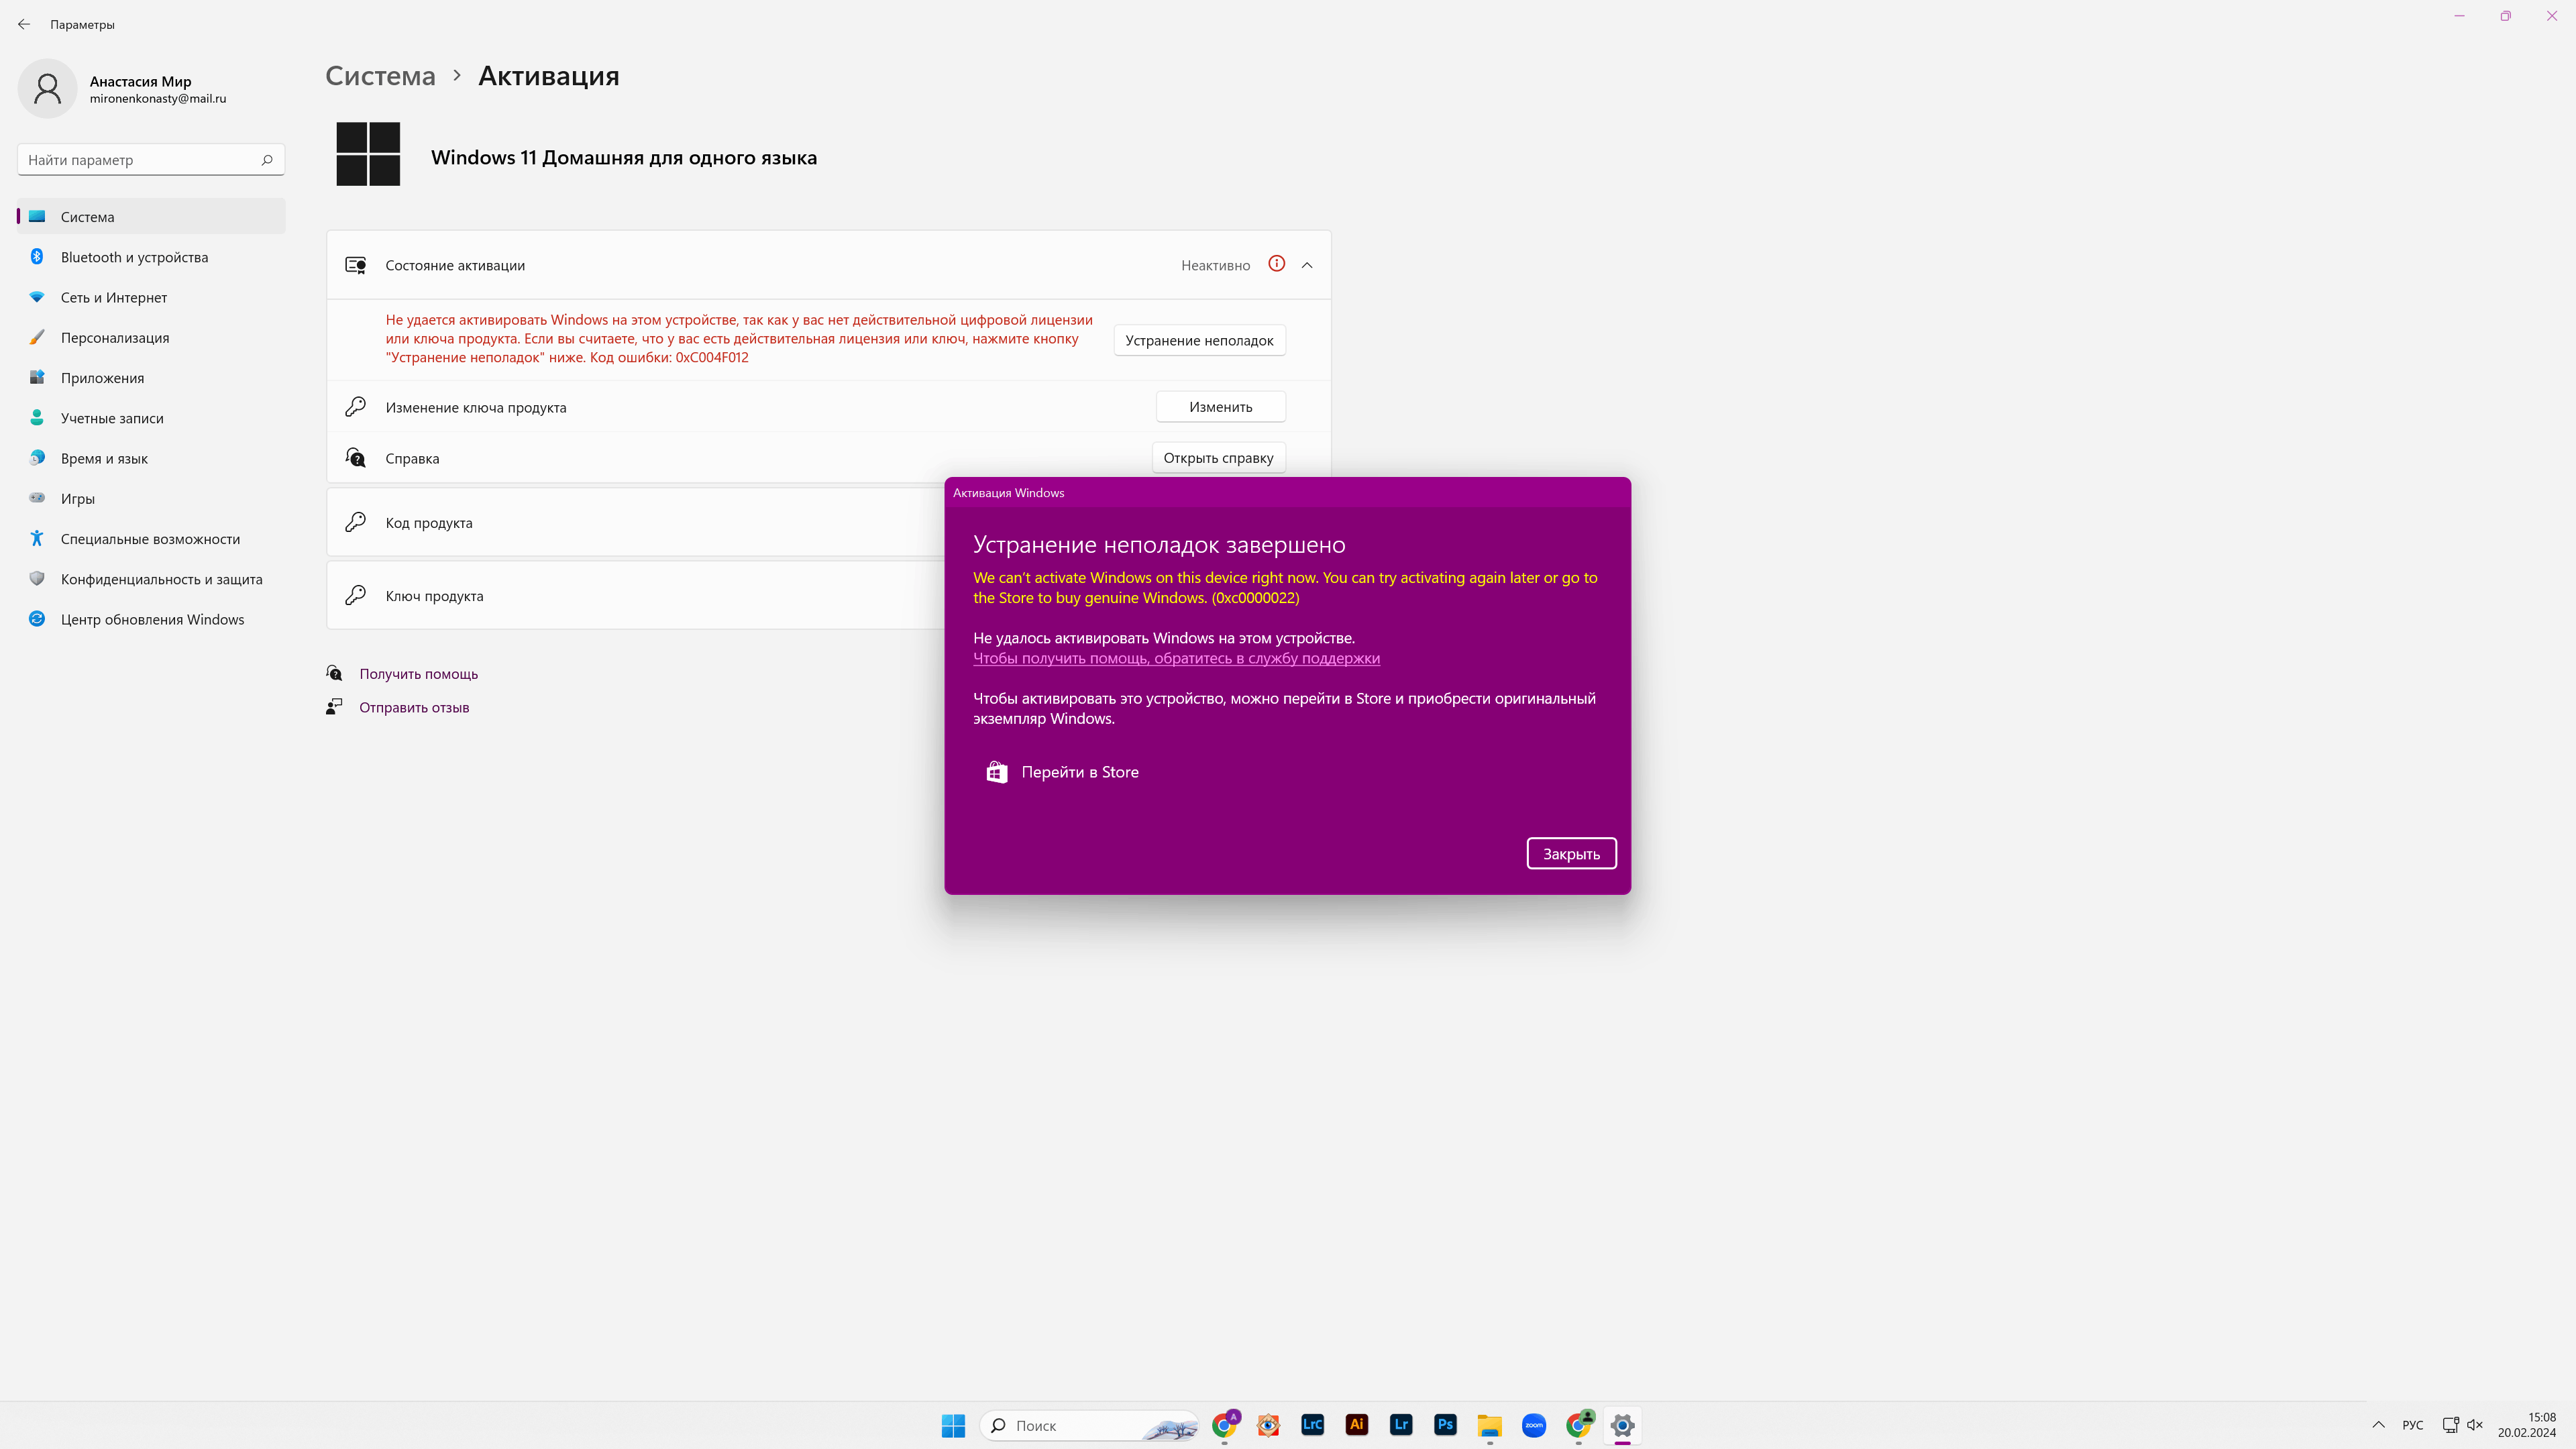Click Система in the breadcrumb
The height and width of the screenshot is (1449, 2576).
pyautogui.click(x=381, y=75)
